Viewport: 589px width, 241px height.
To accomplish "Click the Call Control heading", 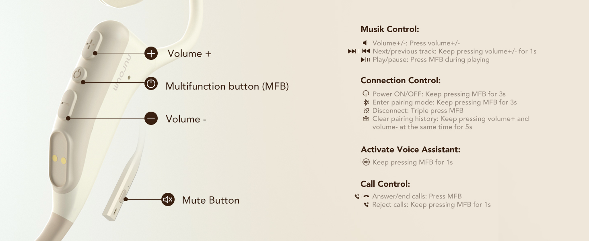I will pyautogui.click(x=385, y=184).
